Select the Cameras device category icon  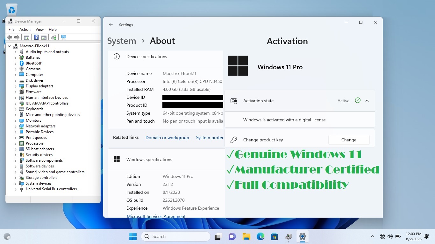(21, 69)
